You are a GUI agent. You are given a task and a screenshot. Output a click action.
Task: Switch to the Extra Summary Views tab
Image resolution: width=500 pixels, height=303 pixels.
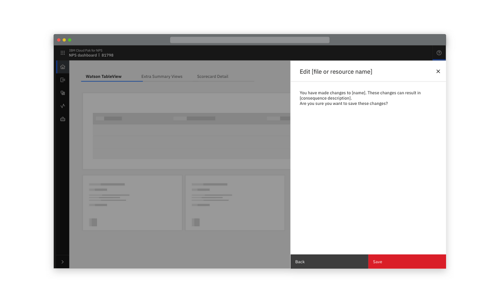[x=161, y=76]
